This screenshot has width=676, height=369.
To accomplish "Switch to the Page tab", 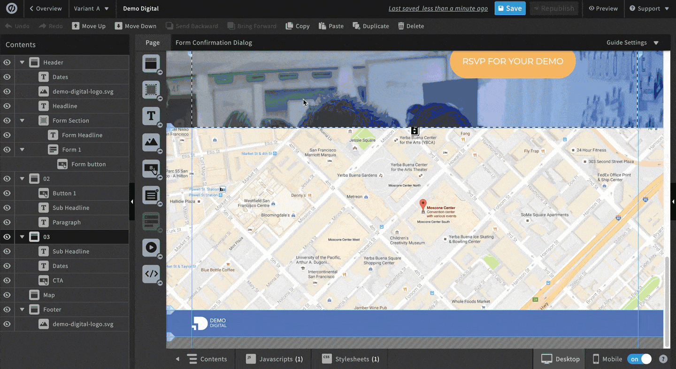I will coord(153,43).
